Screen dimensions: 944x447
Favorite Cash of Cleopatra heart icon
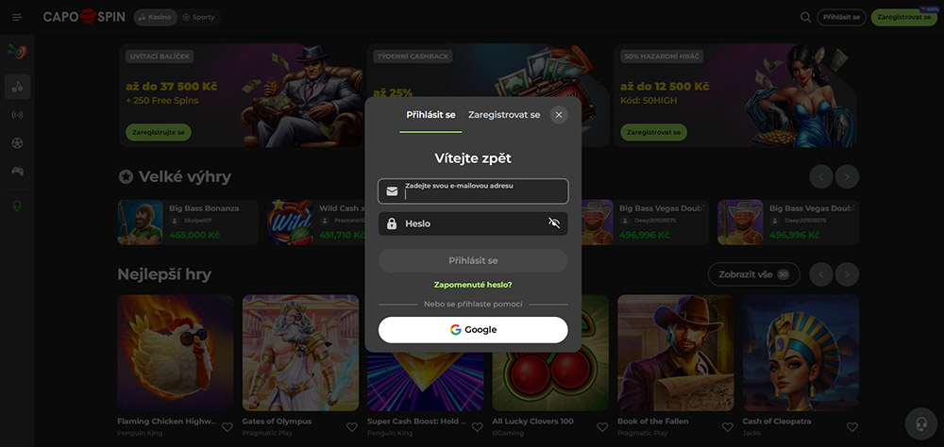pos(851,427)
